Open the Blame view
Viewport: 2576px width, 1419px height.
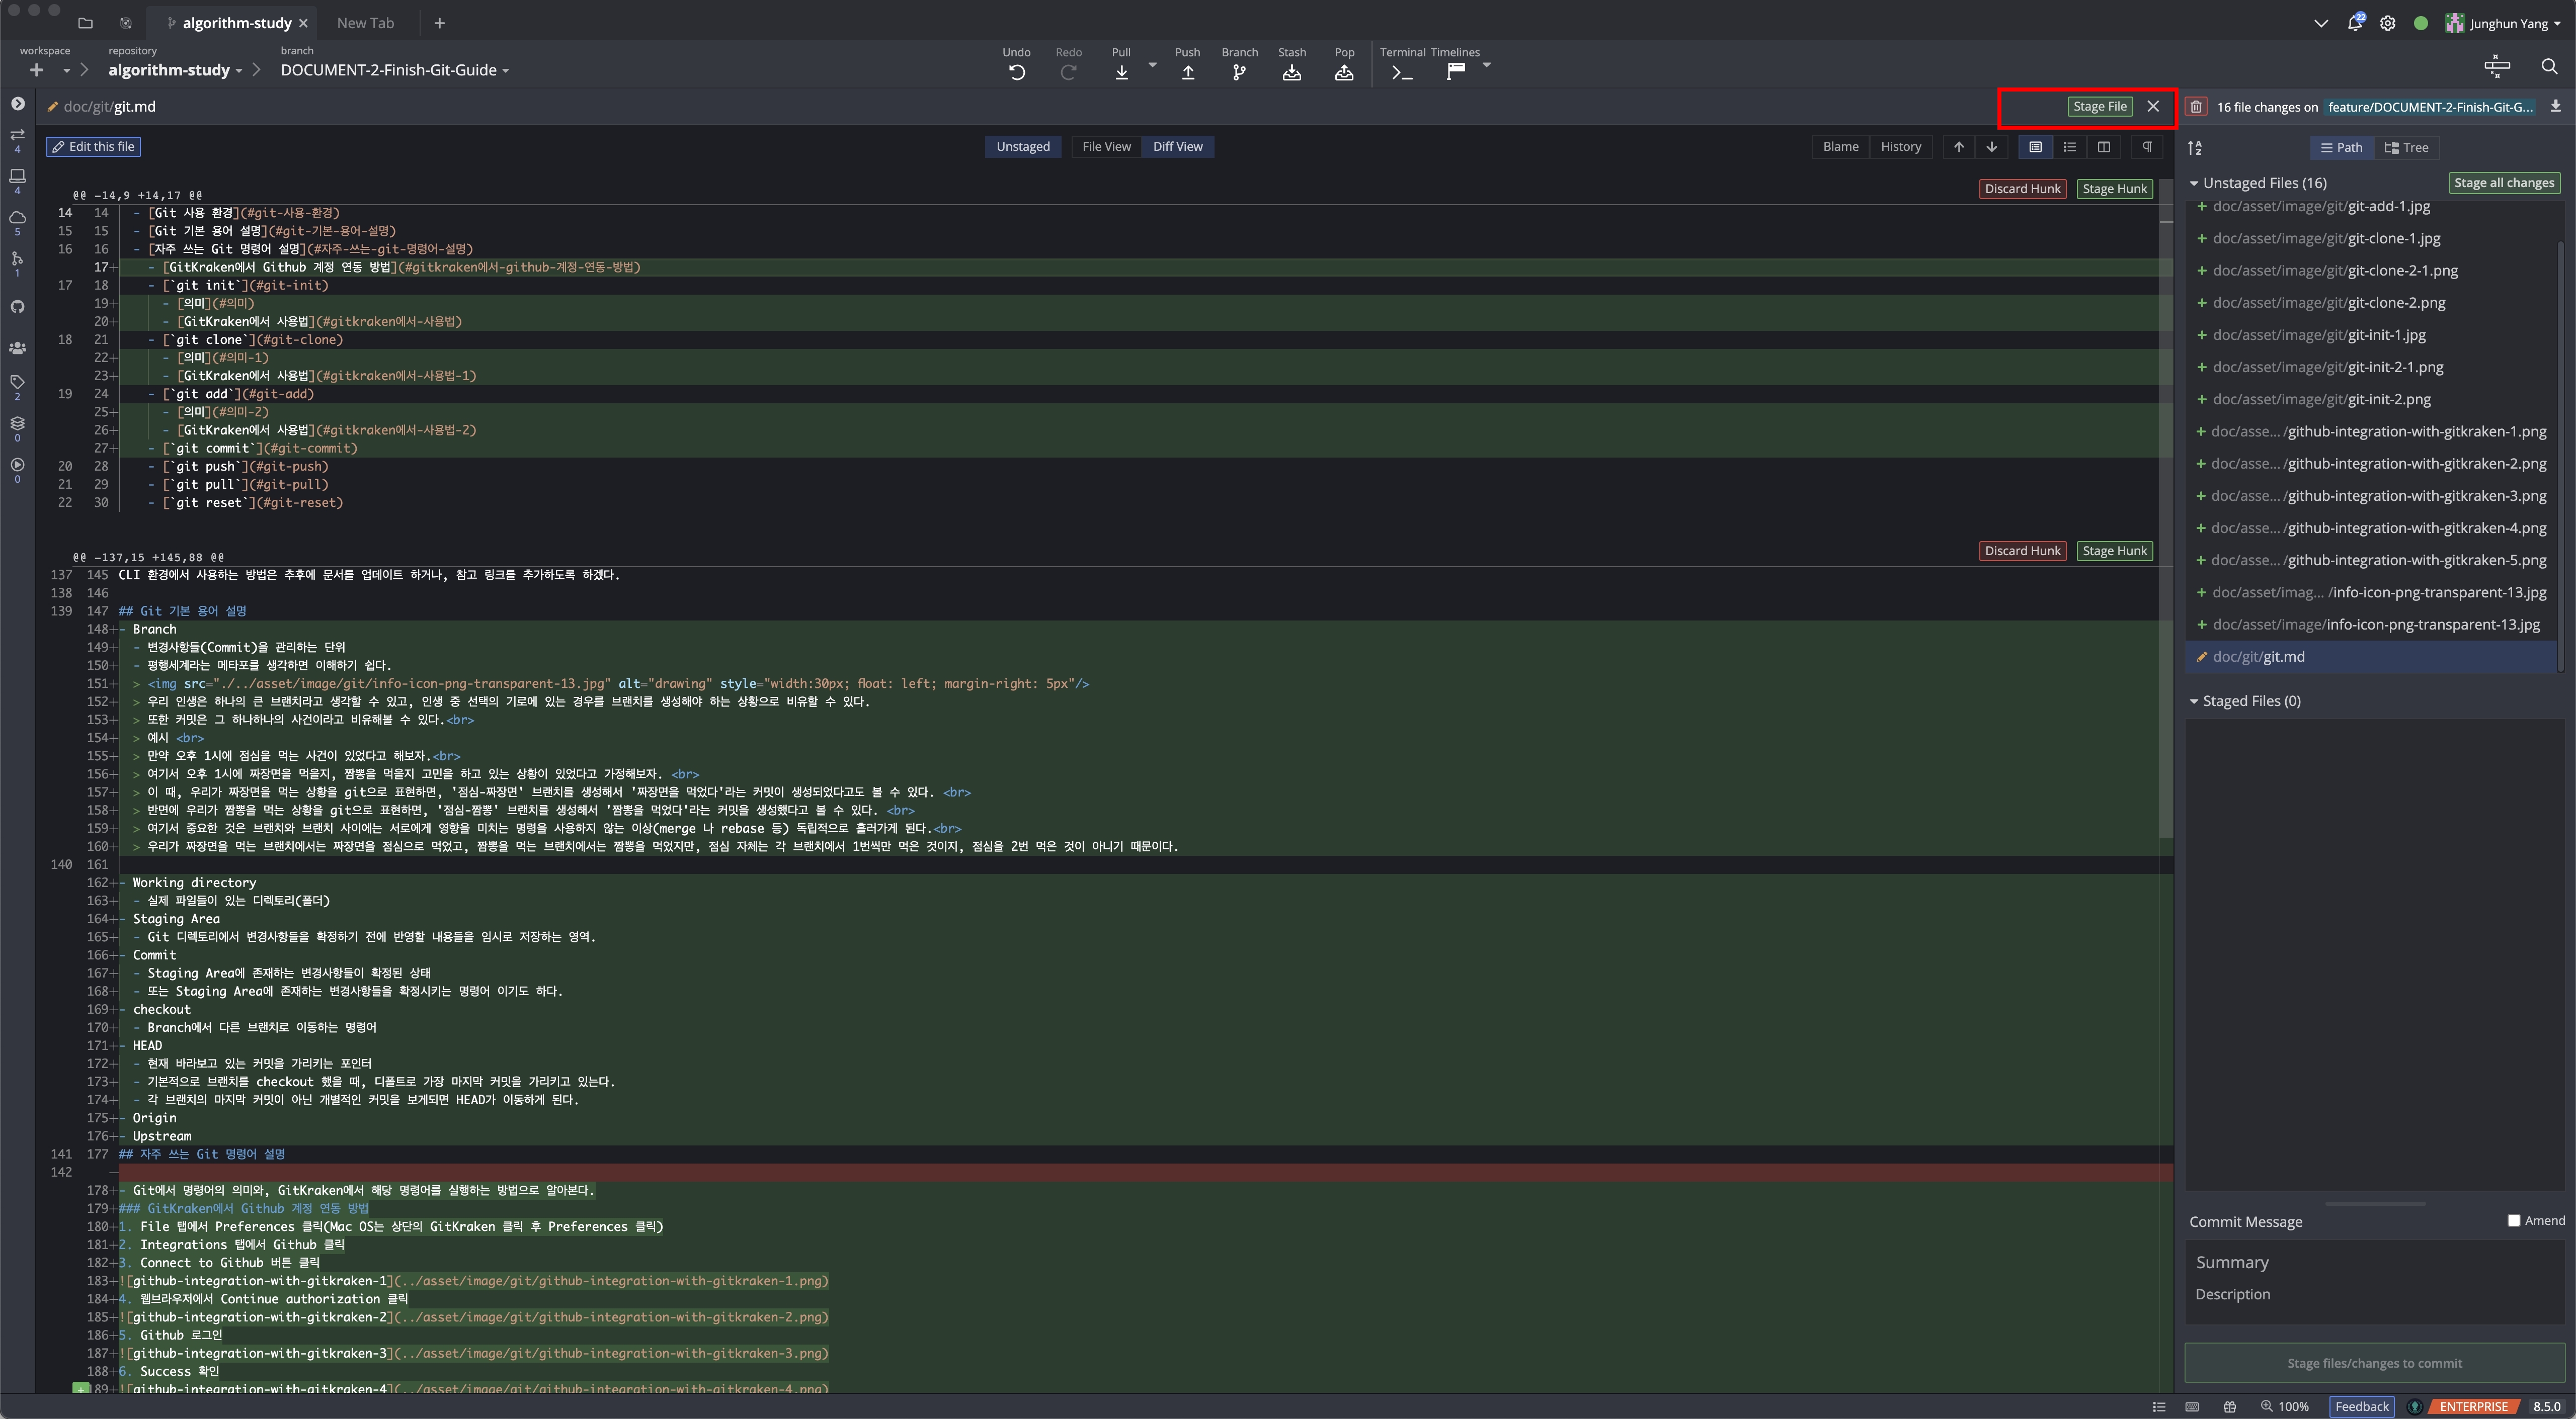[1840, 147]
